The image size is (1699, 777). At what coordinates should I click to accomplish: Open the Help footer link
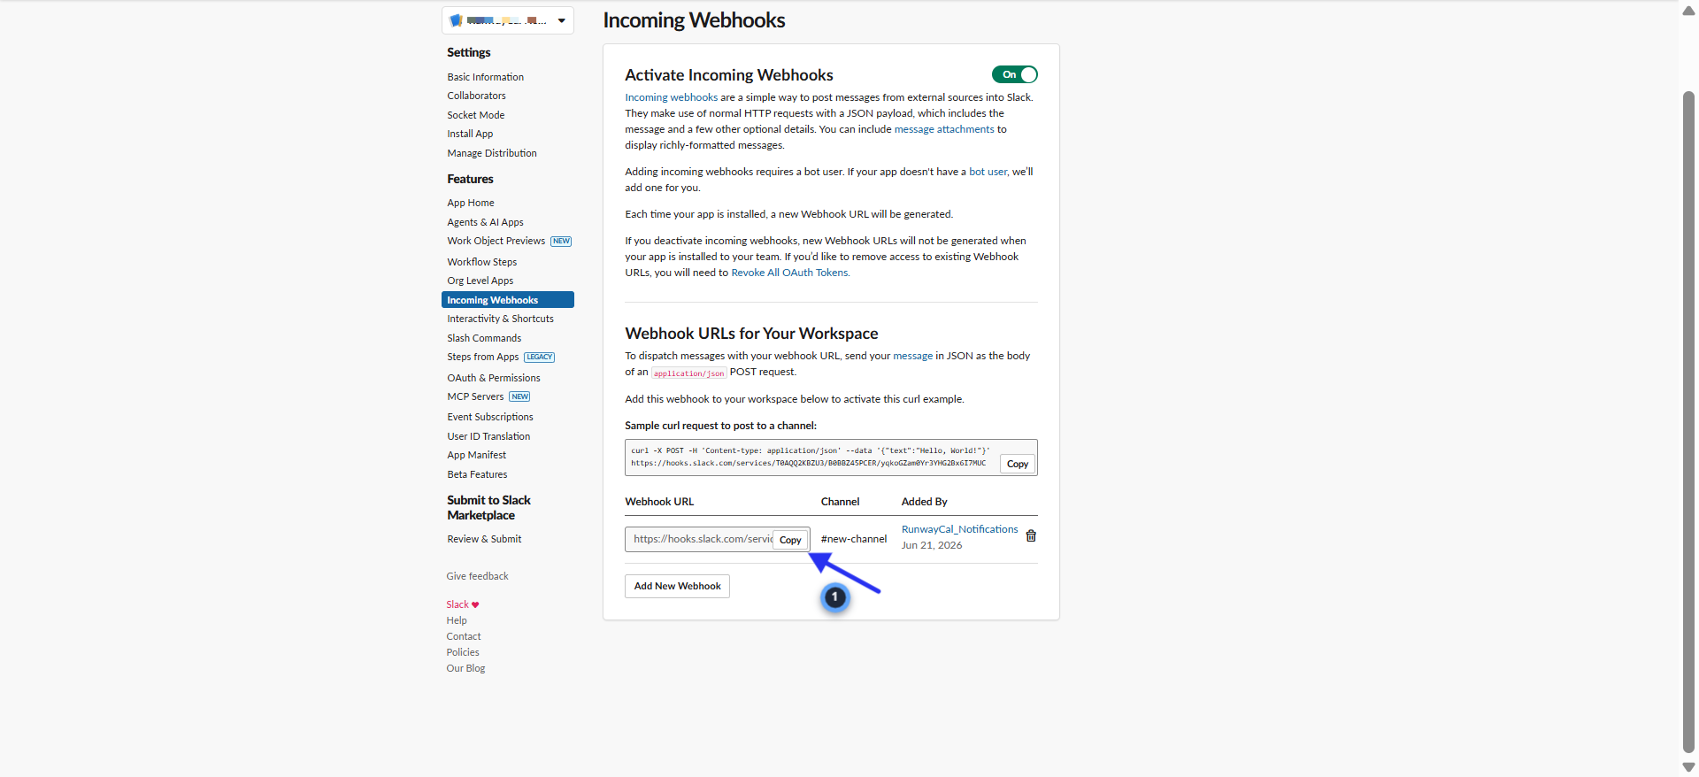click(457, 620)
